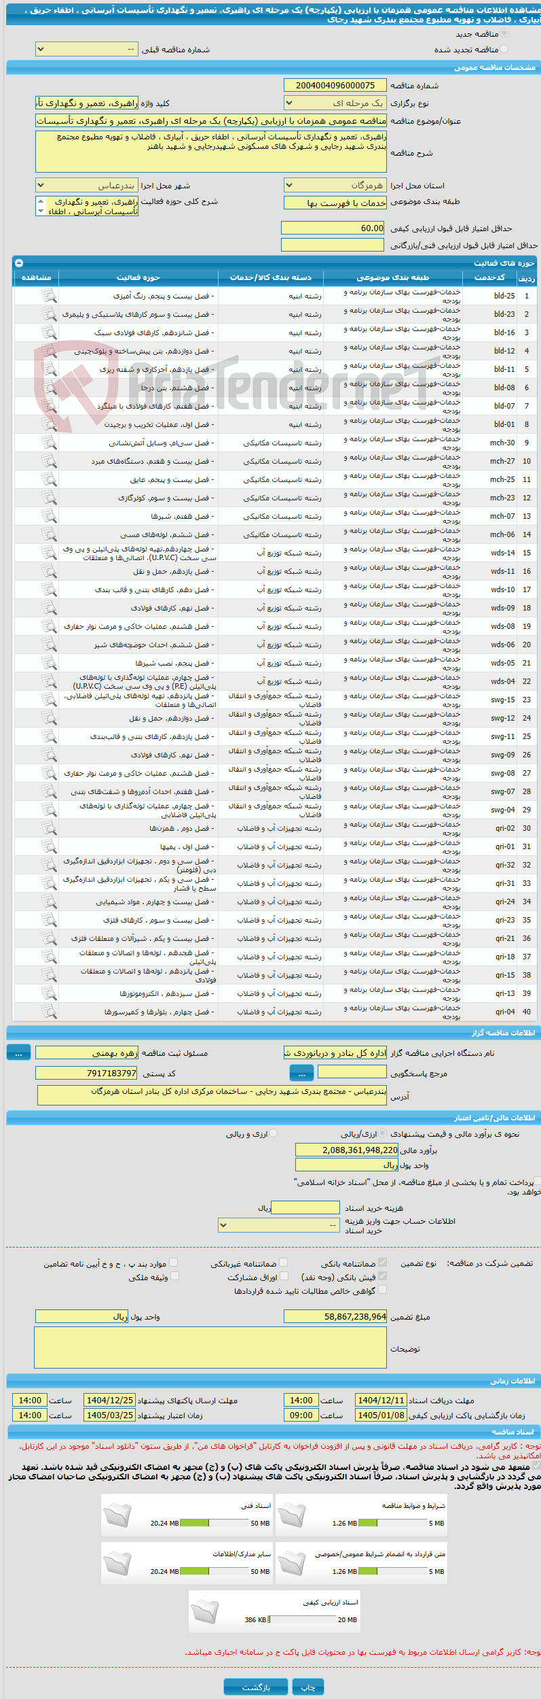Select the مناقصه تجدید شده radio button
The width and height of the screenshot is (541, 1699).
pos(504,49)
